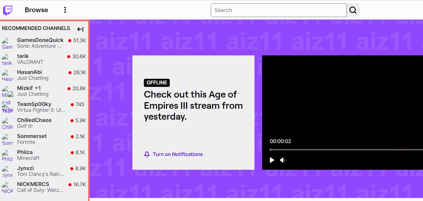Viewport: 423px width, 201px height.
Task: Seek on the video progress bar
Action: [x=346, y=150]
